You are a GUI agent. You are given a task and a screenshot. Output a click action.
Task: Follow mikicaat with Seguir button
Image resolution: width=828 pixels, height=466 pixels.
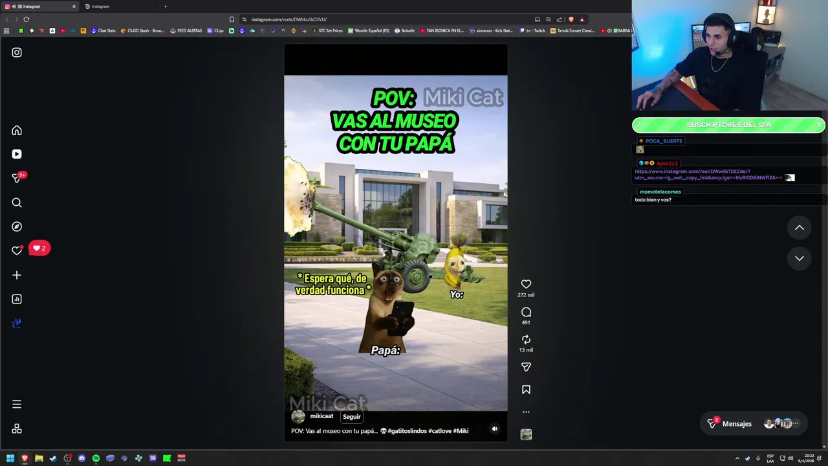click(351, 417)
